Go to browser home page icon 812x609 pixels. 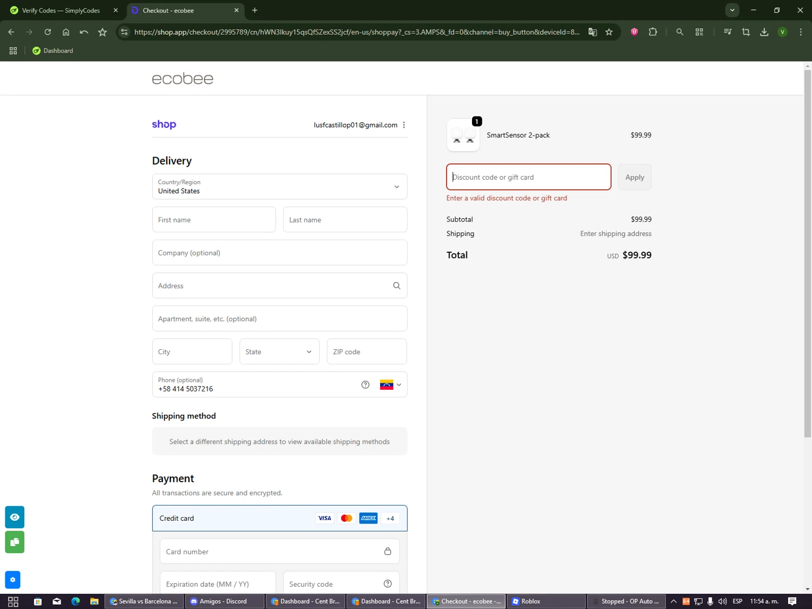(66, 32)
